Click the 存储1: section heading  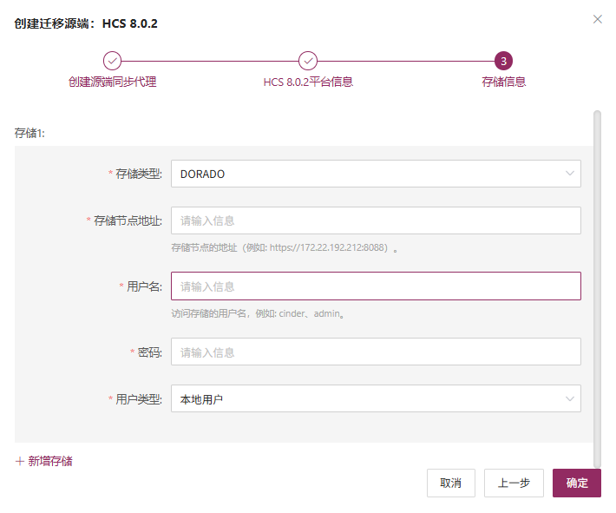click(x=29, y=133)
